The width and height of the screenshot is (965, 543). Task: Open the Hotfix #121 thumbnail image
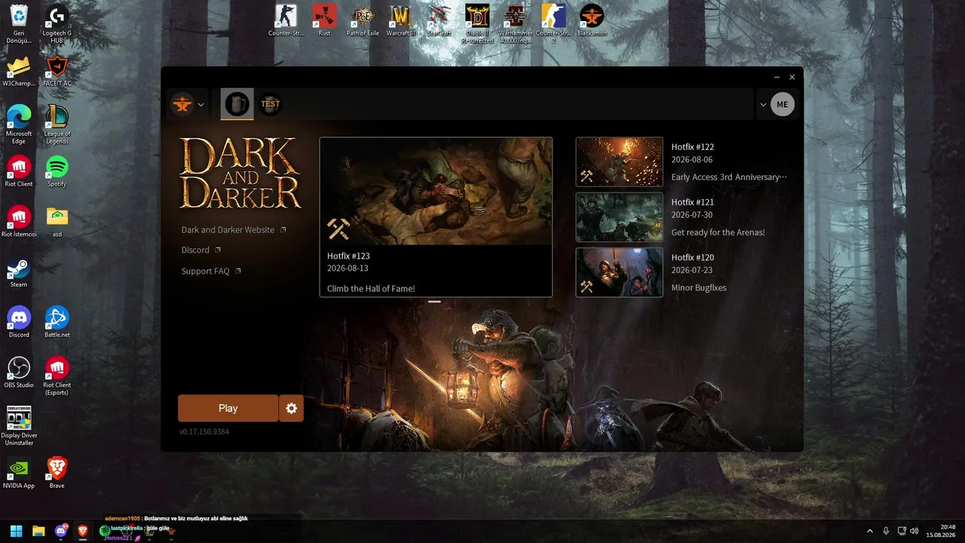click(619, 217)
